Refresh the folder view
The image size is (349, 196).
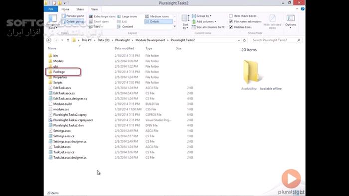(244, 40)
